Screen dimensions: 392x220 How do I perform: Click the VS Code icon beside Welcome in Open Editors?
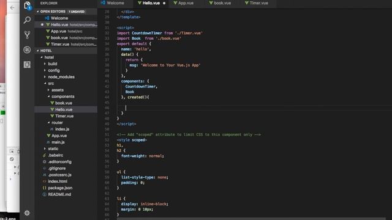(47, 18)
